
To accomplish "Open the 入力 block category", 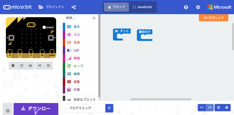I will [81, 34].
